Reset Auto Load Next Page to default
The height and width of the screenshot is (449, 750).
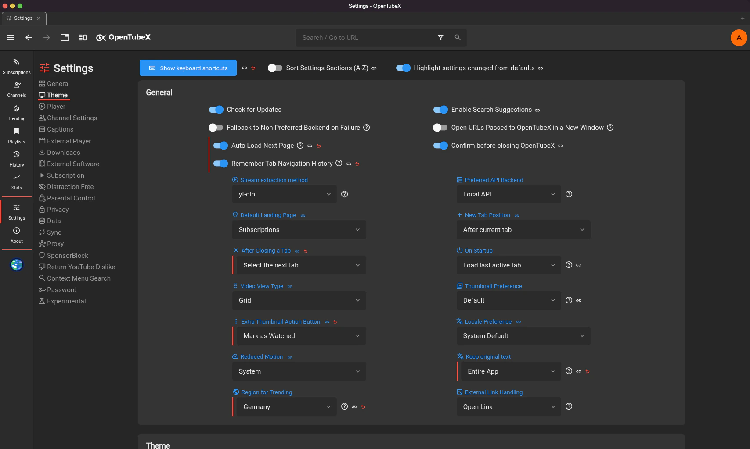tap(319, 146)
